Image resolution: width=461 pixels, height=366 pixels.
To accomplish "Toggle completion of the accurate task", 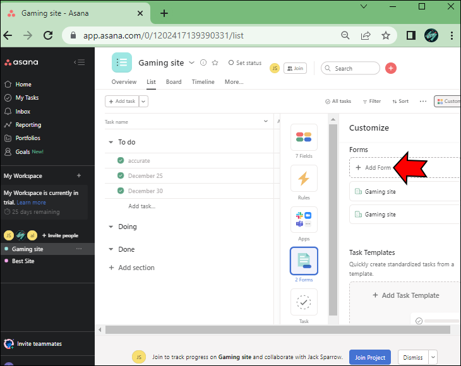I will (x=121, y=160).
